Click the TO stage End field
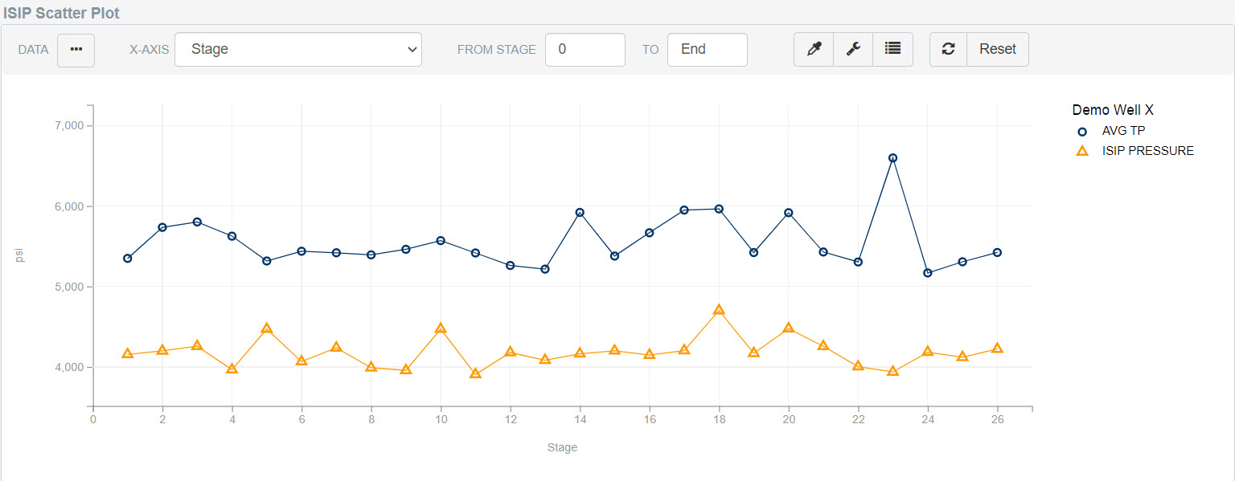The width and height of the screenshot is (1235, 481). 707,50
